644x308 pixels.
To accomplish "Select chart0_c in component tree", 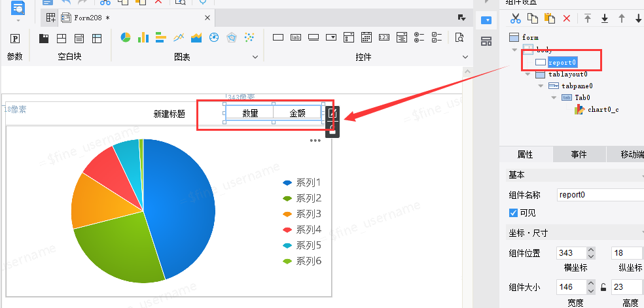I will tap(603, 109).
